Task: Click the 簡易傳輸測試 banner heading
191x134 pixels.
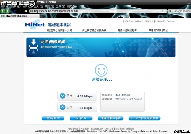Action: click(x=53, y=42)
